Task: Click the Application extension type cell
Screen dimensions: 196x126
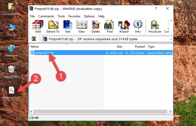Action: pyautogui.click(x=160, y=53)
